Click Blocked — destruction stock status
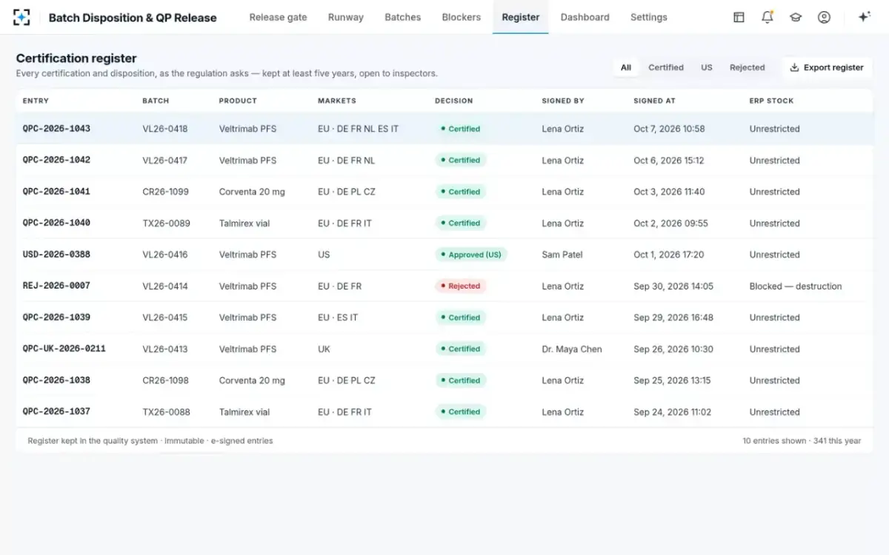The width and height of the screenshot is (889, 555). [x=796, y=286]
